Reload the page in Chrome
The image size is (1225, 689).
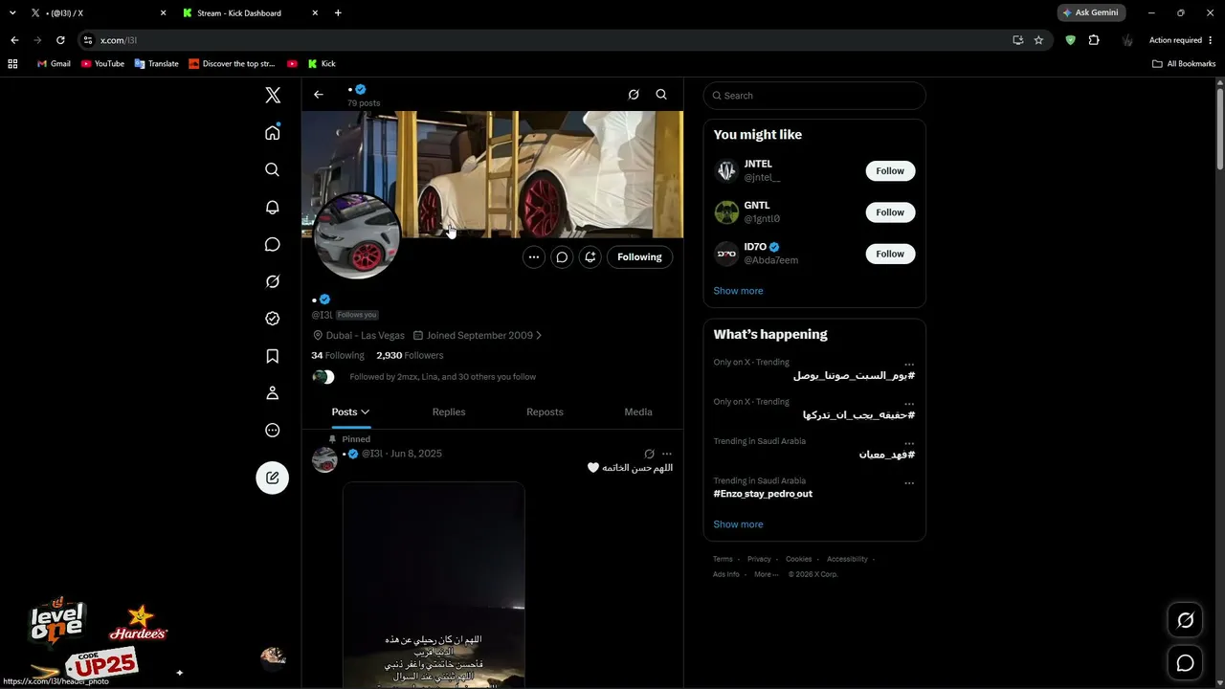pos(60,40)
